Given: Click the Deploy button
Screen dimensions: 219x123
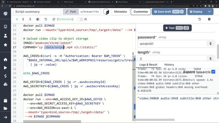Looking at the screenshot, I should tap(196, 12).
